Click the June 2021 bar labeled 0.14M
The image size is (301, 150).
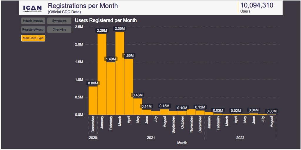click(146, 112)
